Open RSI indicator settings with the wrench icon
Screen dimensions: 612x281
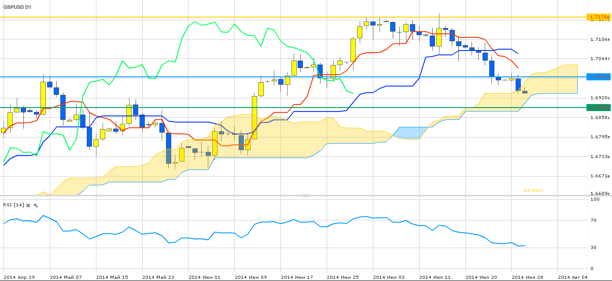click(36, 205)
